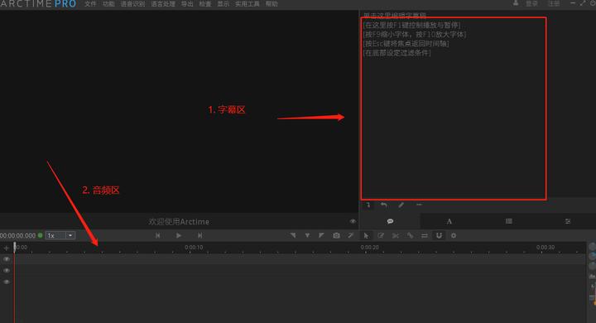The image size is (596, 323).
Task: Toggle visibility of the second timeline track
Action: pos(7,271)
